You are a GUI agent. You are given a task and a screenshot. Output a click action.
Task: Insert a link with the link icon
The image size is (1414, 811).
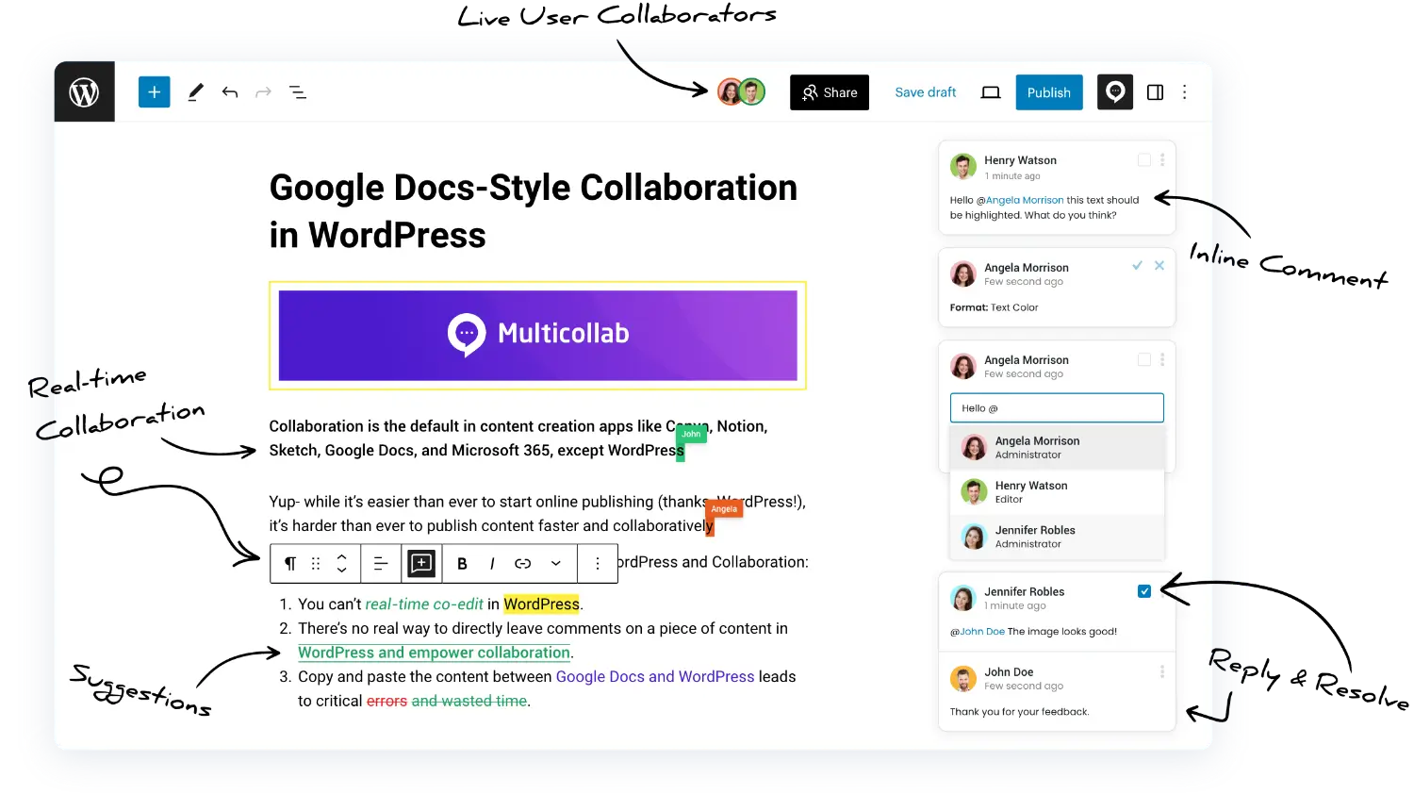pos(523,563)
